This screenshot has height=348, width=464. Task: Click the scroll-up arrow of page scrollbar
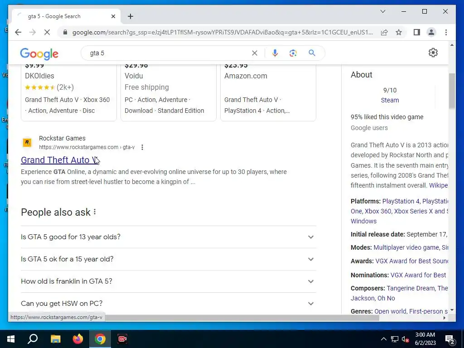coord(452,45)
